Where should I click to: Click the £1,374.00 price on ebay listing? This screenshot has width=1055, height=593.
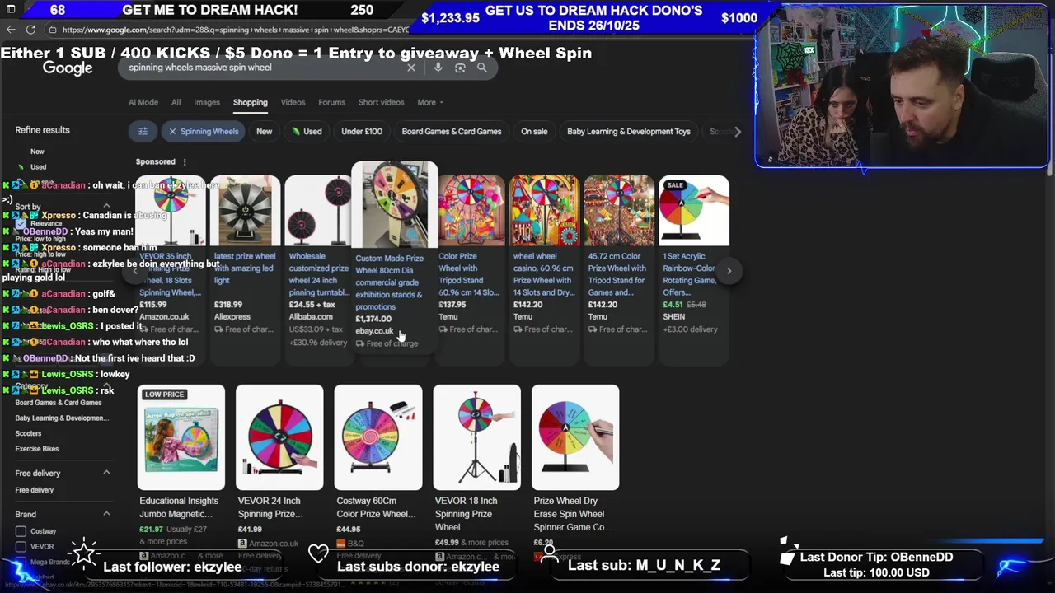pos(373,319)
